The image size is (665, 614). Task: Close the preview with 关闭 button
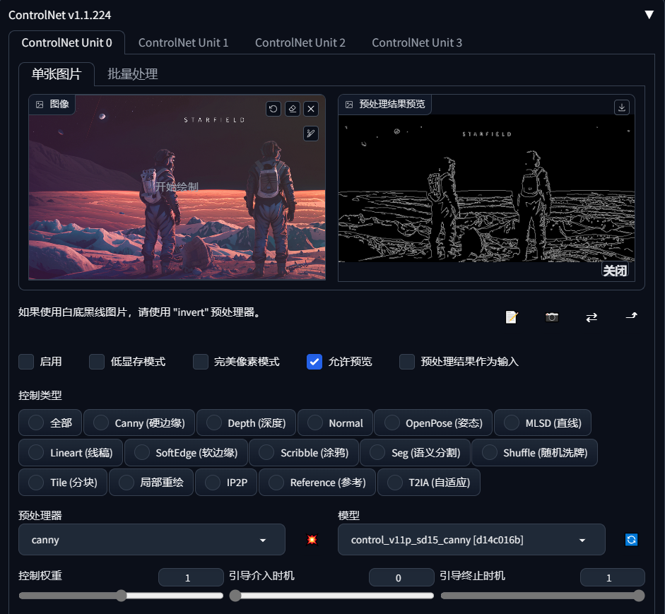pyautogui.click(x=615, y=270)
